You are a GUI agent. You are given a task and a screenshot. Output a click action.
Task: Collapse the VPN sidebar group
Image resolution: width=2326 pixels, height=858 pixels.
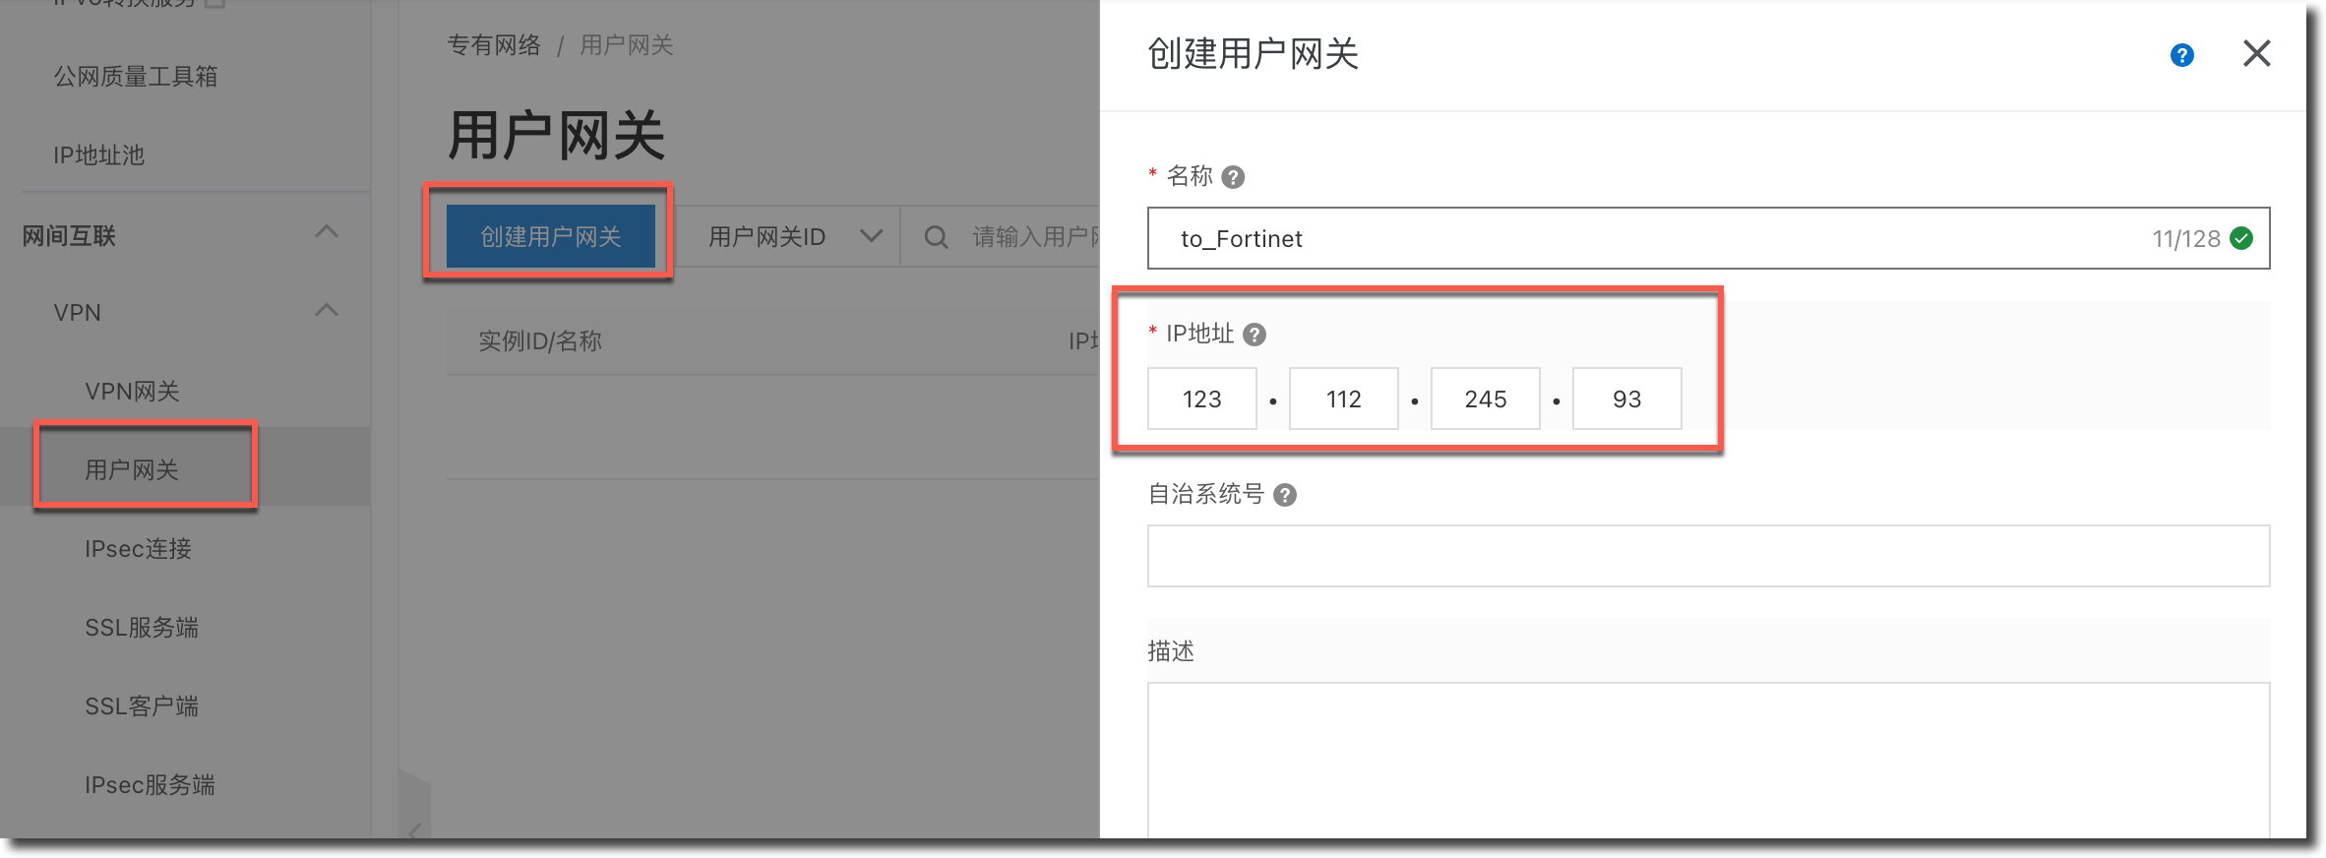[326, 311]
